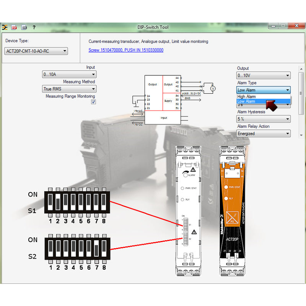This screenshot has height=306, width=306.
Task: Export settings with the PDF icon
Action: coord(14,27)
